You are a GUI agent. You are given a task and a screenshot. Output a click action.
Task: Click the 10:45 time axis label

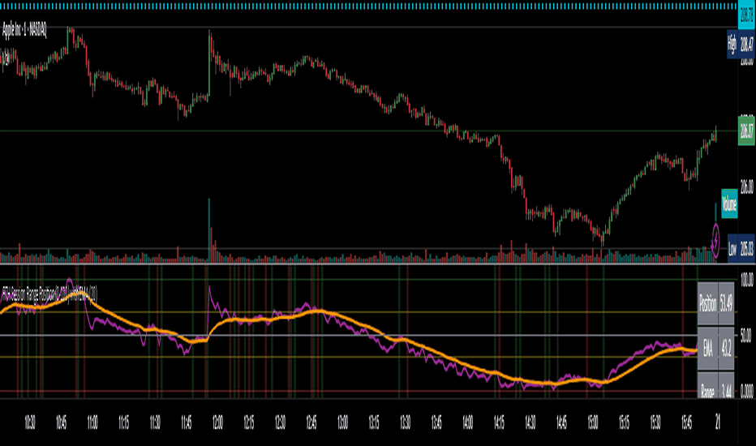click(61, 422)
